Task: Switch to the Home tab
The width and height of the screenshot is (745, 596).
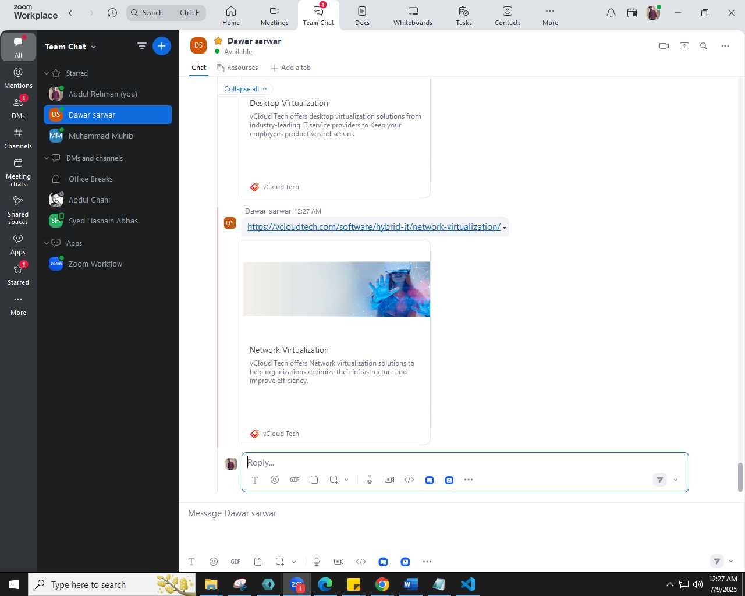Action: click(231, 16)
